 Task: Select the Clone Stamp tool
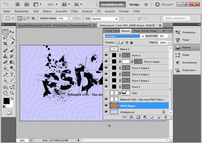coord(5,56)
